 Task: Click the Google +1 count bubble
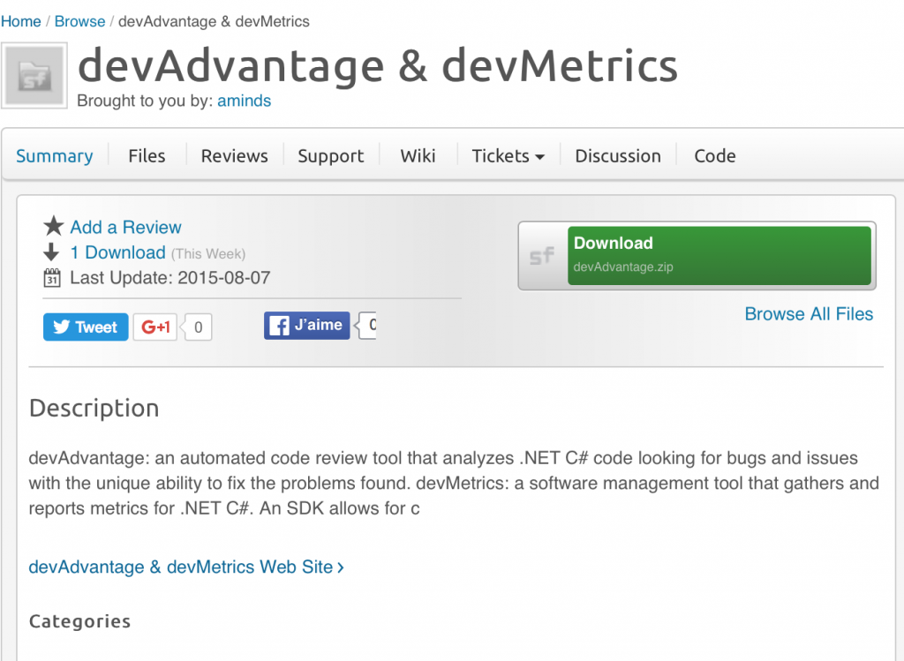[x=198, y=327]
